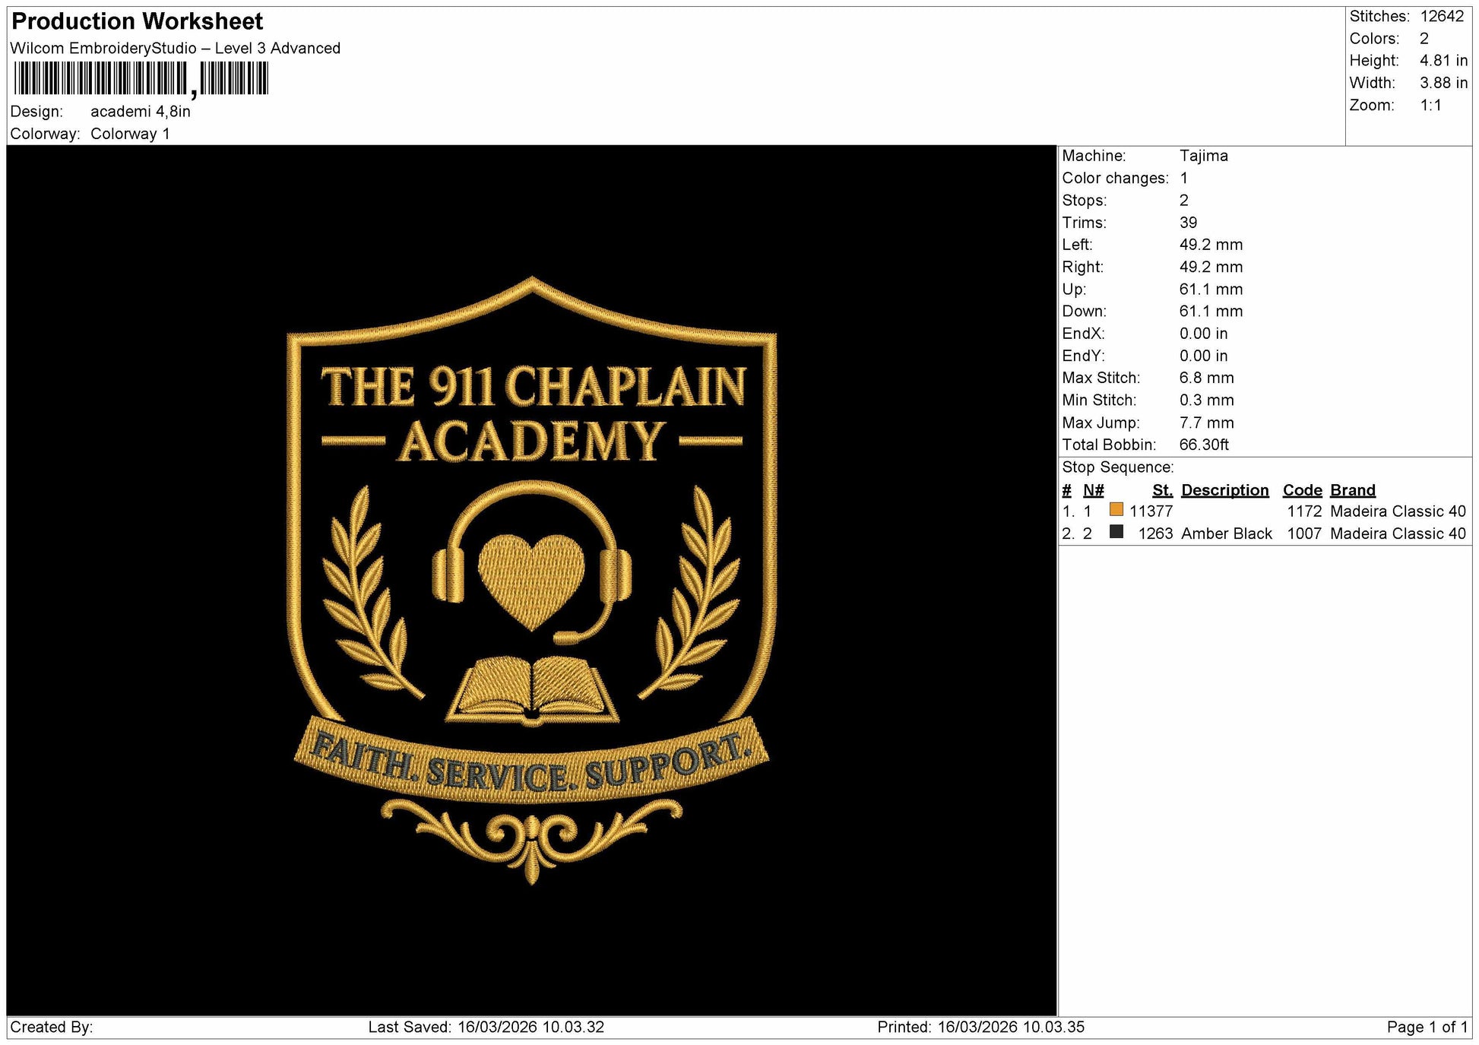Click the "Printed: 16/03/2026 10.03.35" footer
The height and width of the screenshot is (1045, 1479).
pyautogui.click(x=981, y=1028)
